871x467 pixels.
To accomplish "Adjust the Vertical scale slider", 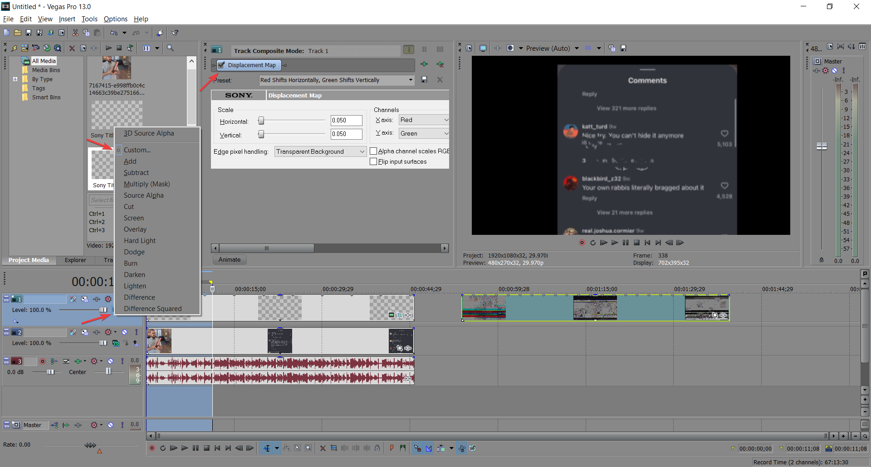I will 261,134.
